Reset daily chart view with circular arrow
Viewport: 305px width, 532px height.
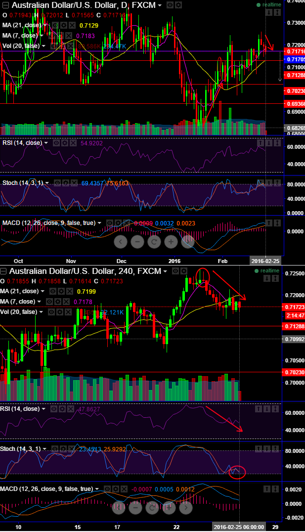154,242
